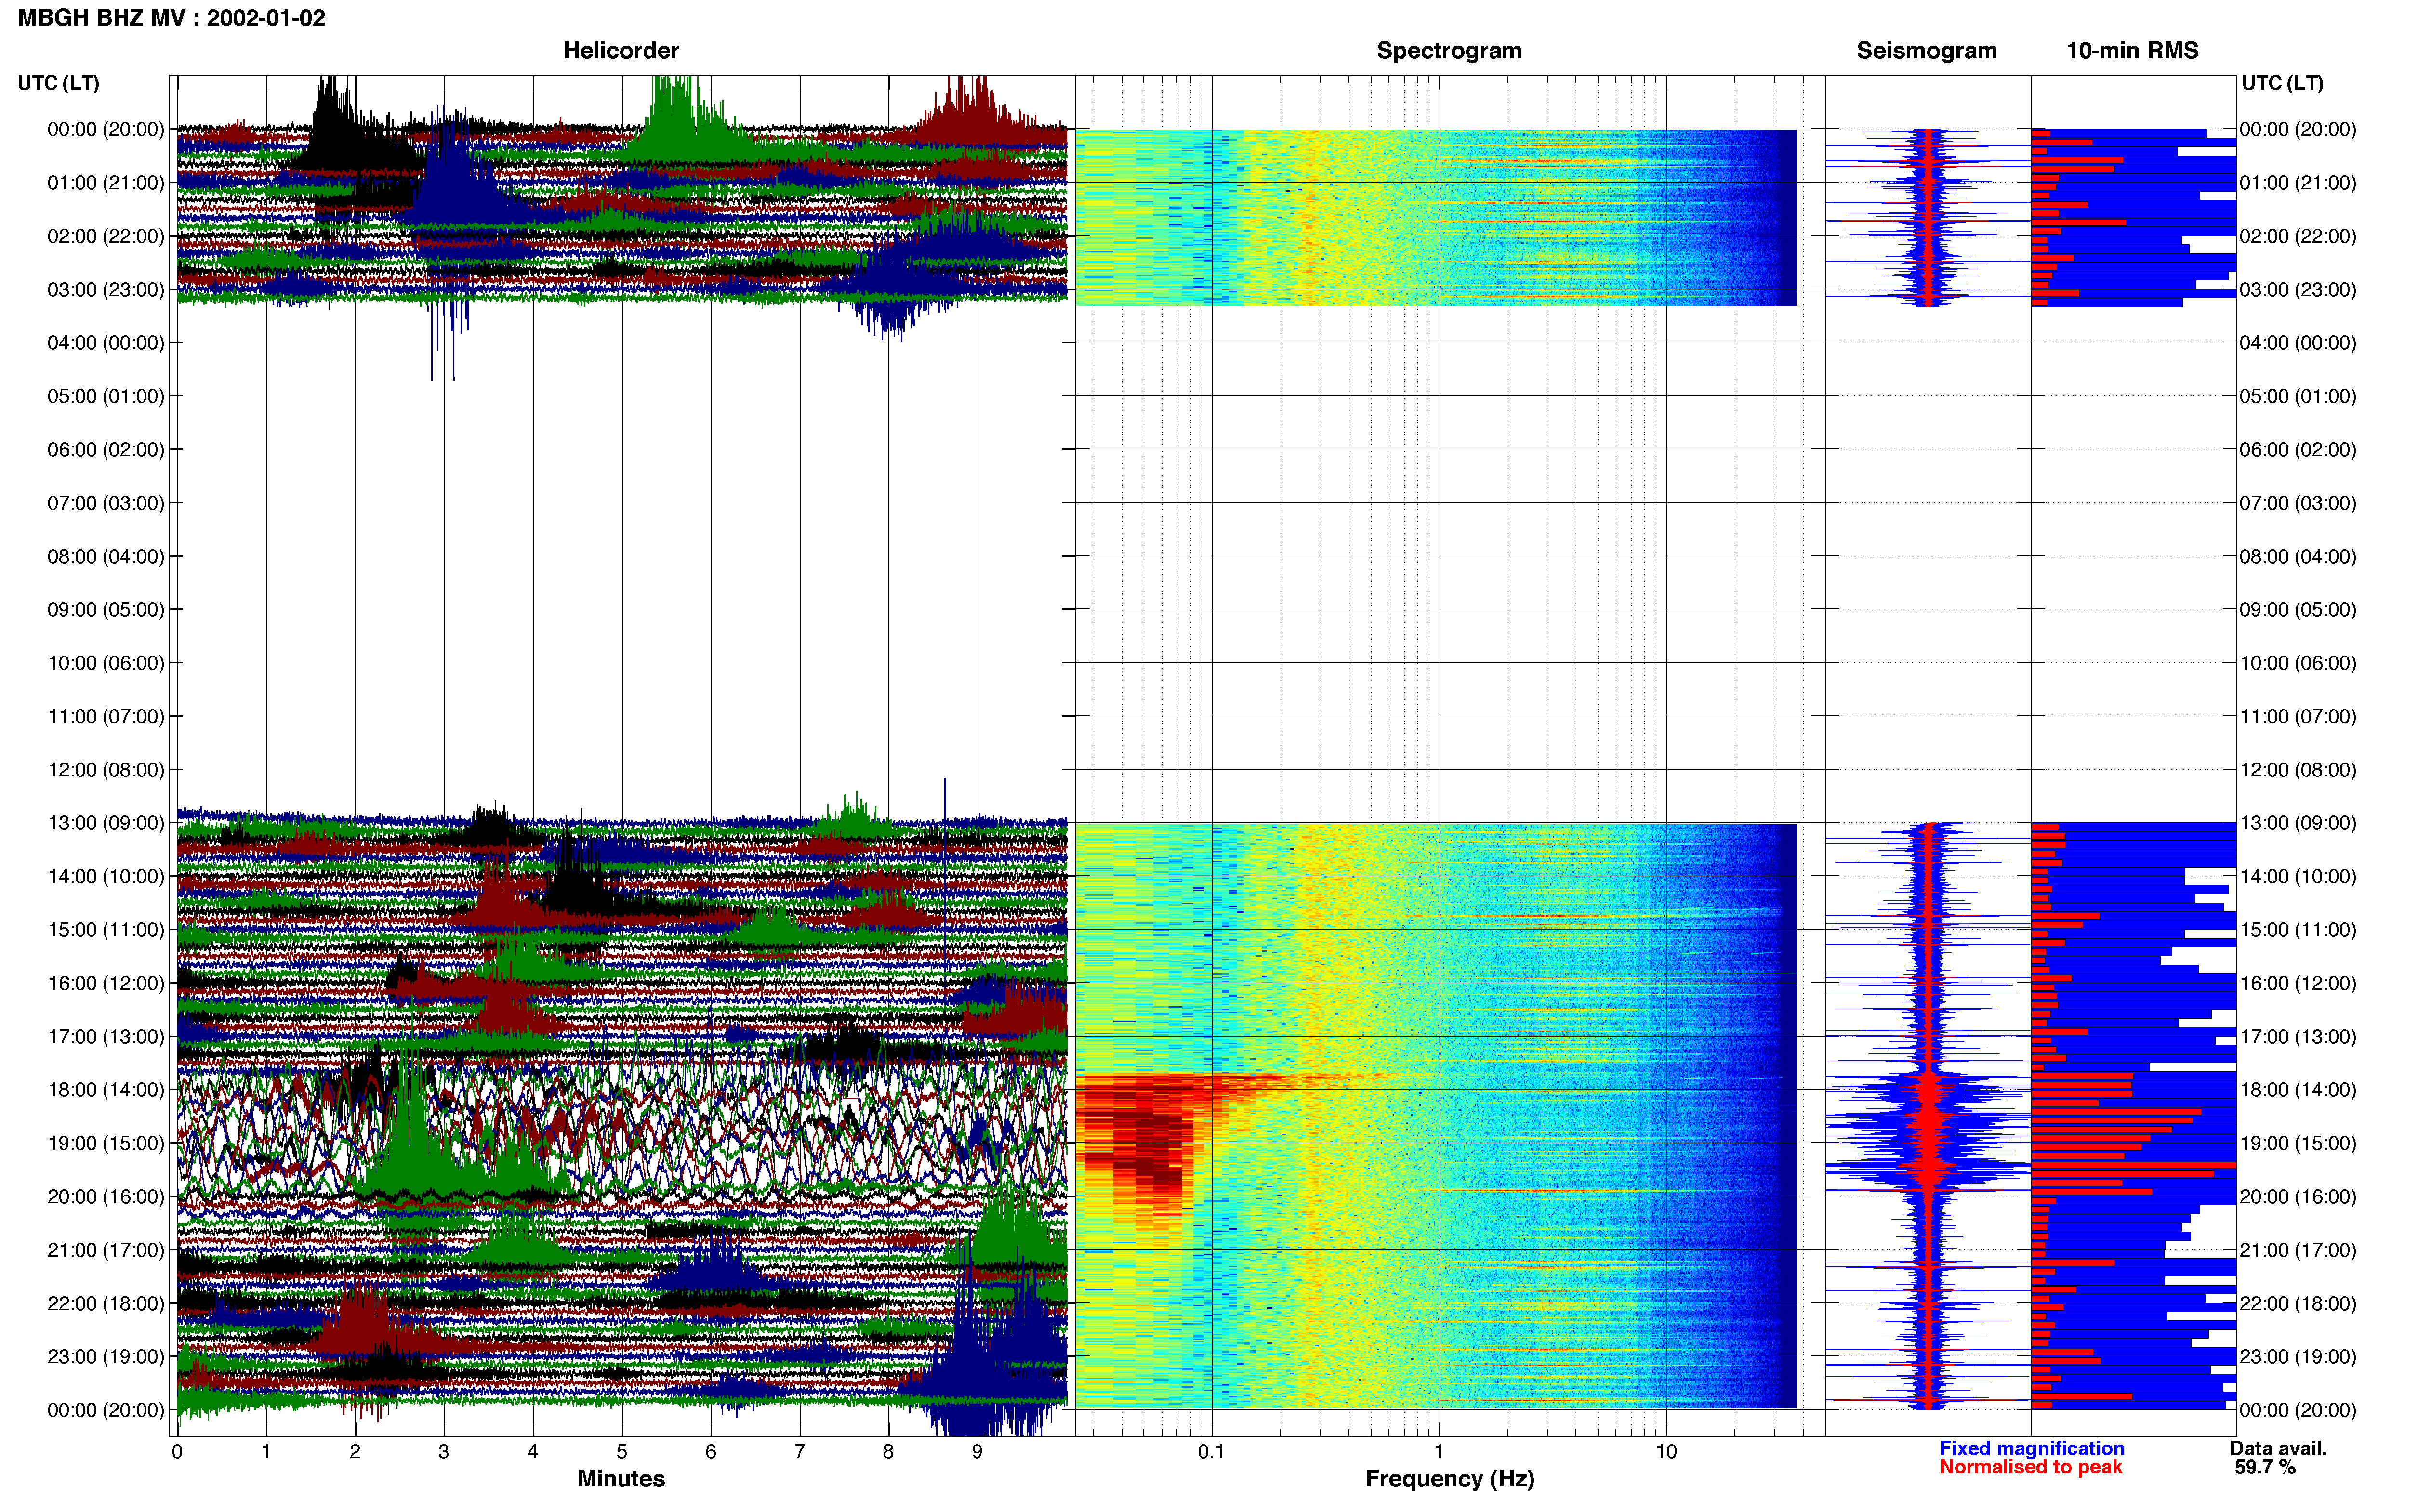Click left axis label 23:00 (19:00)
The image size is (2418, 1512).
click(x=106, y=1357)
